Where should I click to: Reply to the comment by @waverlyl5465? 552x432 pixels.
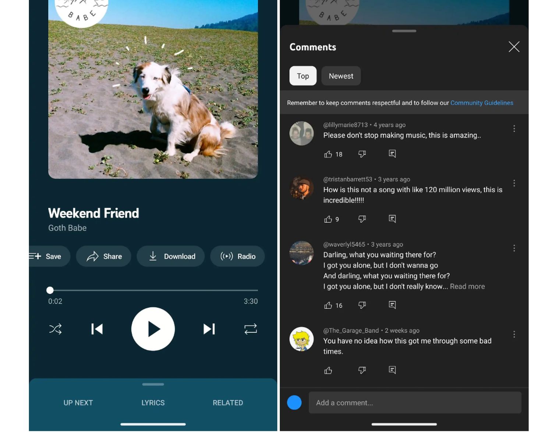(x=392, y=305)
